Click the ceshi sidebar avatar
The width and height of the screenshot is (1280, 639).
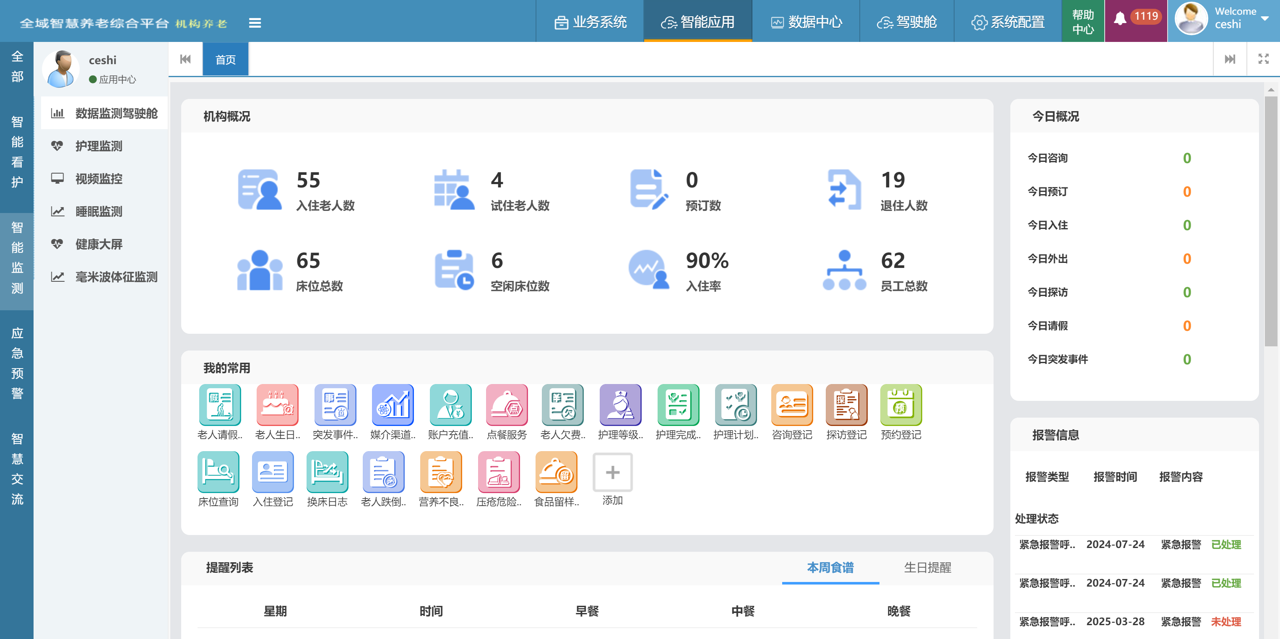point(61,69)
